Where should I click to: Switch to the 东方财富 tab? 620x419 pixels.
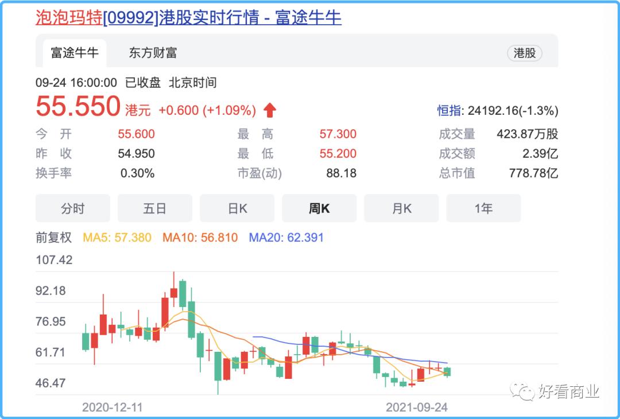(153, 53)
